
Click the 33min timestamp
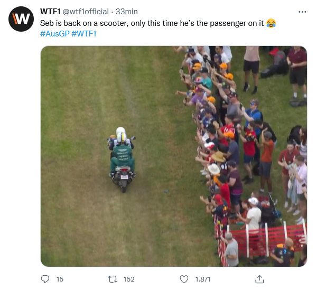click(127, 12)
